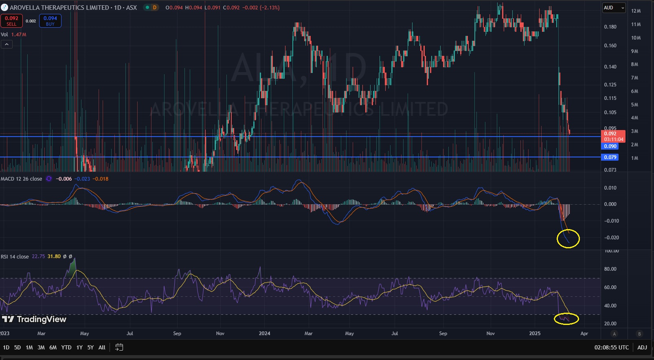Click the 0.180 price scale label
Image resolution: width=654 pixels, height=360 pixels.
click(x=610, y=27)
